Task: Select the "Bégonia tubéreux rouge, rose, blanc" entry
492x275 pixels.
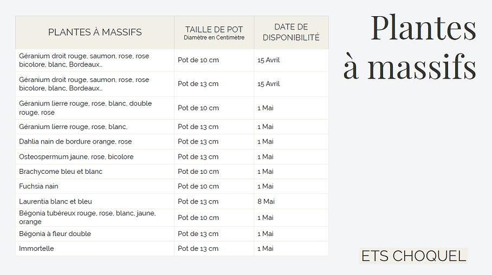Action: [87, 217]
